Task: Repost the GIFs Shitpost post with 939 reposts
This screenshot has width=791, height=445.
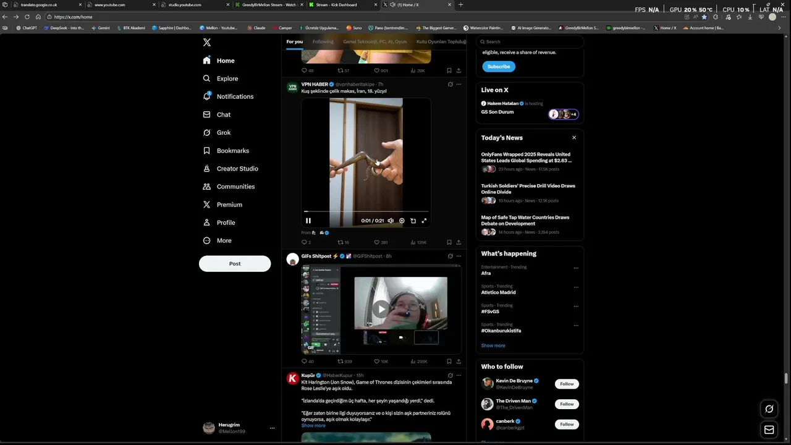Action: pyautogui.click(x=344, y=362)
